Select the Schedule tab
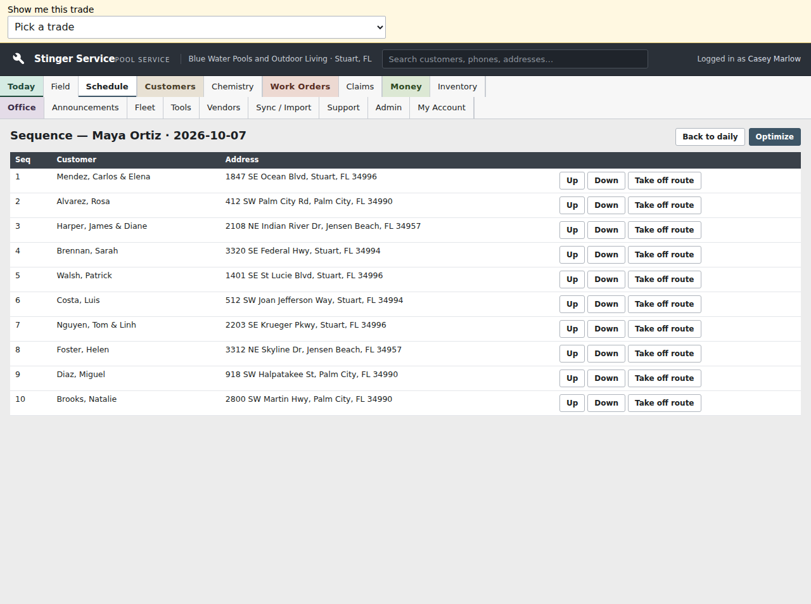This screenshot has width=811, height=604. (107, 87)
